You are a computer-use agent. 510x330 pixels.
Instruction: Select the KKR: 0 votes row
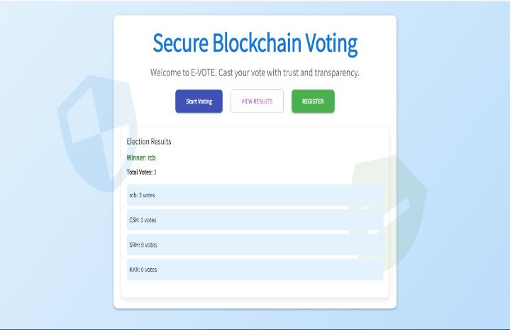255,270
